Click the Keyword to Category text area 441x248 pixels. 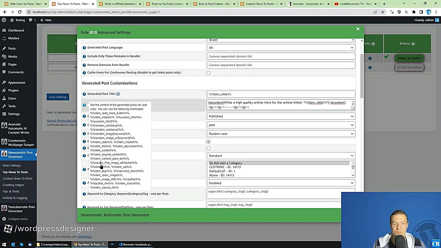(x=281, y=194)
